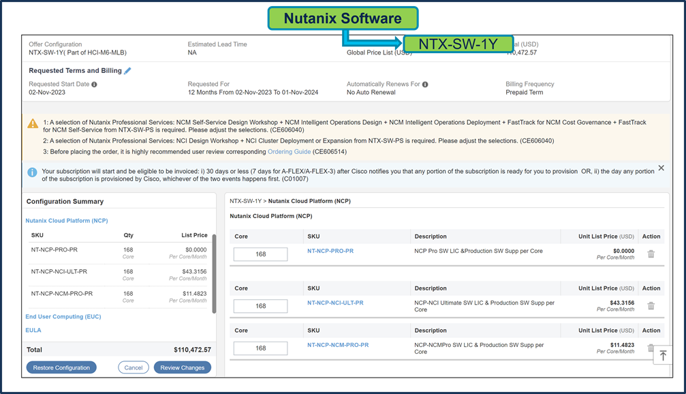Open NT-NCP-PRO-PR SKU link in table
This screenshot has height=394, width=686.
[330, 251]
